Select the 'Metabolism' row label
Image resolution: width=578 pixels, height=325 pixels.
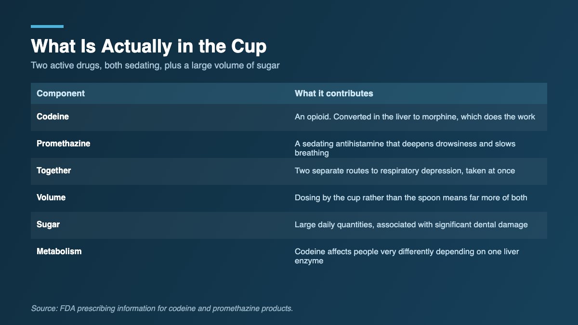pos(59,251)
